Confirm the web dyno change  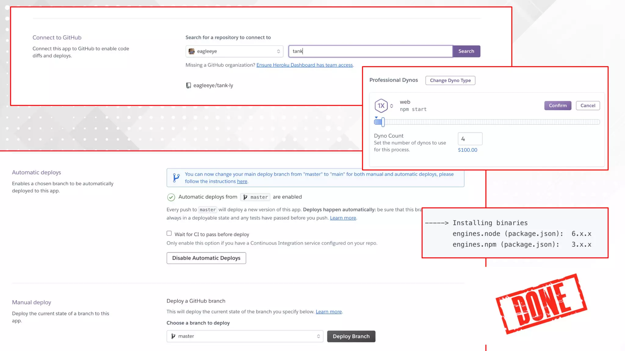coord(558,105)
